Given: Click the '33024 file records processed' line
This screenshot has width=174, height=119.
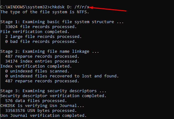Looking at the screenshot, I should [41, 27].
